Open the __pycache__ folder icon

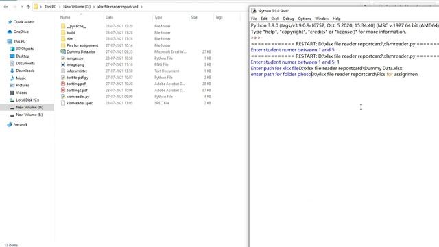coord(63,26)
